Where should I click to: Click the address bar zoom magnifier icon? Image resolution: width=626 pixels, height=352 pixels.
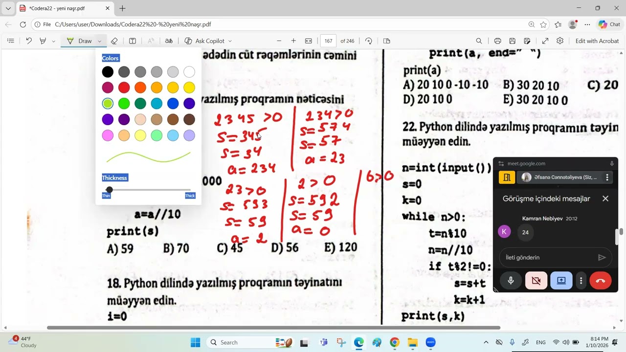[x=532, y=24]
